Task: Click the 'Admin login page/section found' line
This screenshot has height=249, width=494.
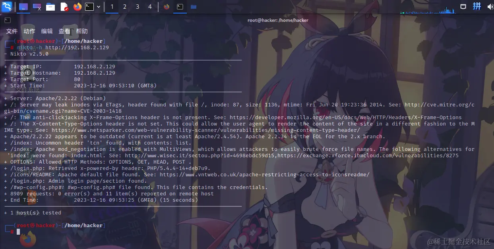Action: [x=76, y=181]
